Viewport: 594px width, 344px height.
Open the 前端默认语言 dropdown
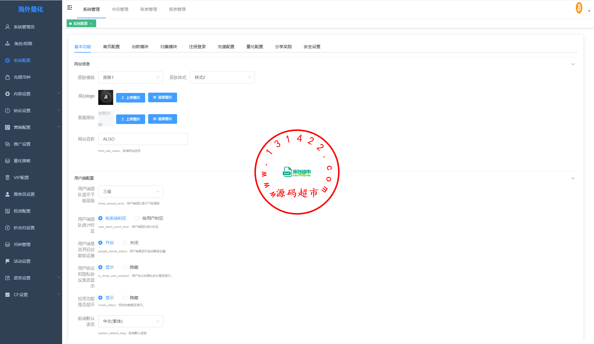tap(131, 321)
